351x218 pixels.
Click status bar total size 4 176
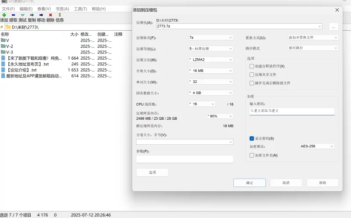pos(43,215)
